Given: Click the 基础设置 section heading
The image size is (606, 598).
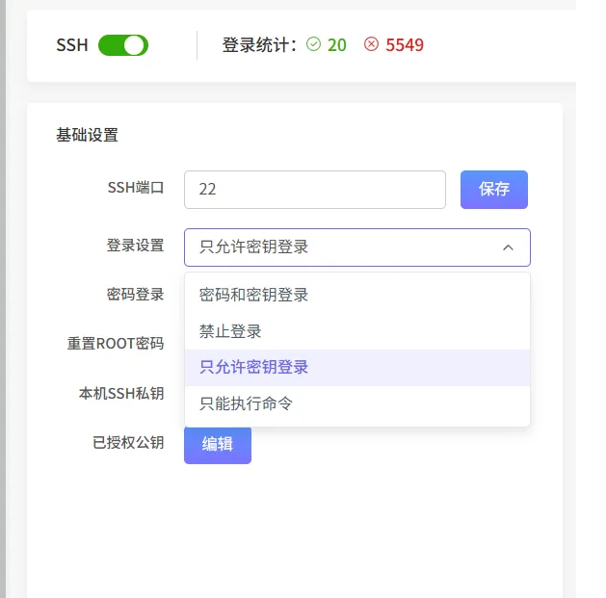Looking at the screenshot, I should coord(88,136).
